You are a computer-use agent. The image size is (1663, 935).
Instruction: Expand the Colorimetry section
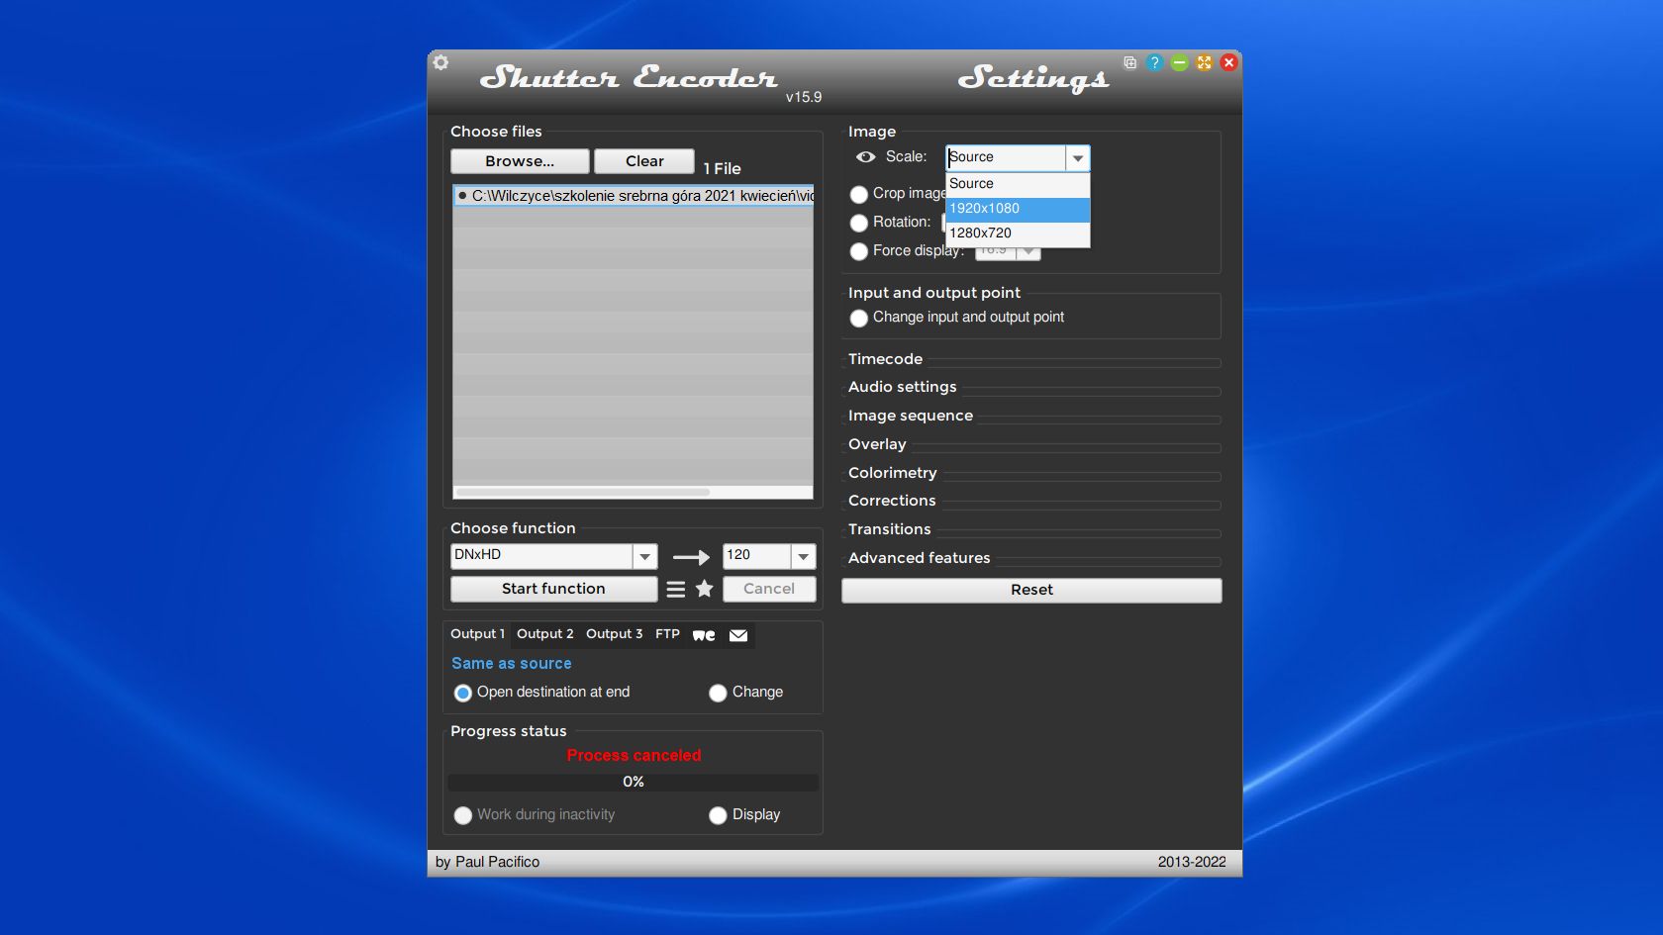[892, 473]
